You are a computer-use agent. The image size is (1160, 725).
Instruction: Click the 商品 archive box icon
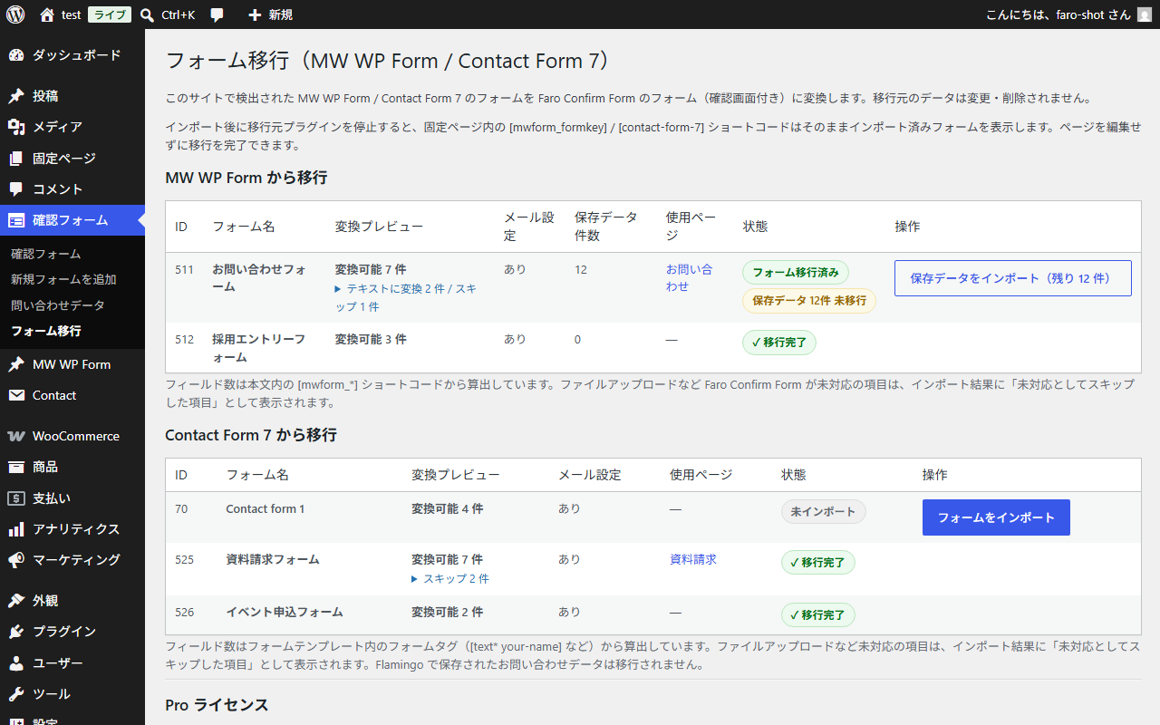16,467
